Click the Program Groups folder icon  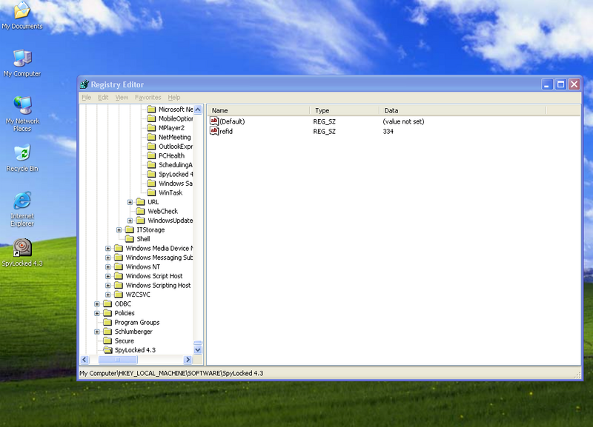pos(107,322)
